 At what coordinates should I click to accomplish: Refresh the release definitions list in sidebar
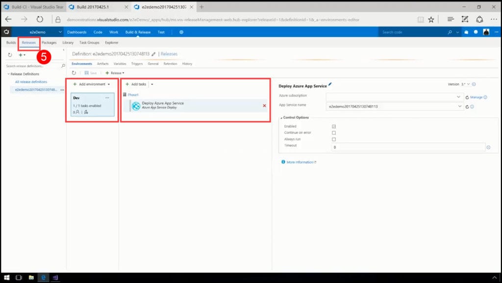point(10,55)
